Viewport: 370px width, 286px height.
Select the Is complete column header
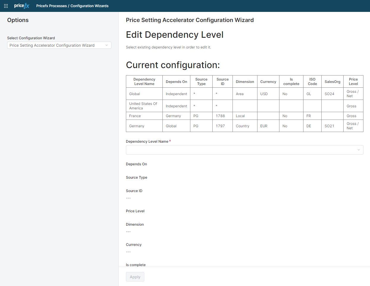(291, 81)
